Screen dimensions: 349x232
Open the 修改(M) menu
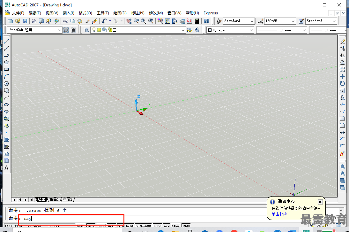(x=156, y=13)
